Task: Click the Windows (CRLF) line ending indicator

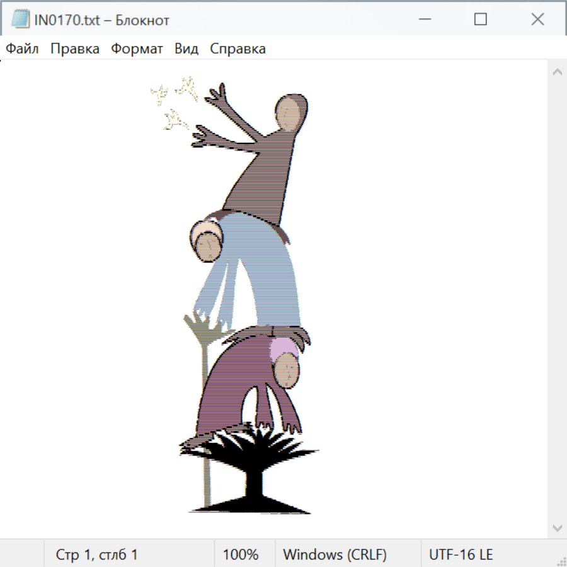Action: (335, 554)
